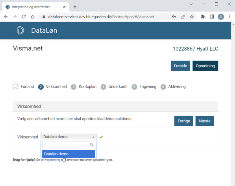This screenshot has height=186, width=235.
Task: Open saved passwords key icon
Action: point(174,17)
